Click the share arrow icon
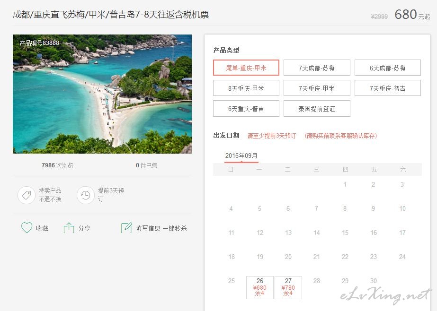The image size is (437, 311). (x=69, y=227)
